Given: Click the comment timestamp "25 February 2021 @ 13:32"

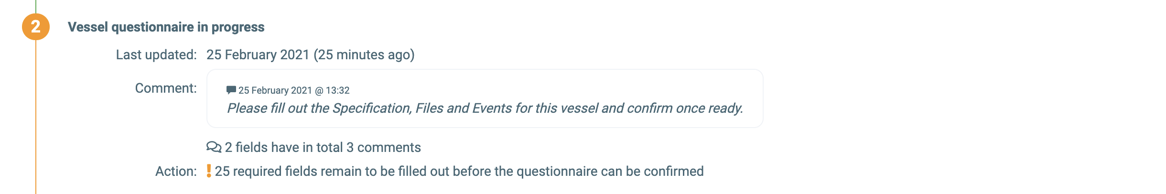Looking at the screenshot, I should click(294, 90).
